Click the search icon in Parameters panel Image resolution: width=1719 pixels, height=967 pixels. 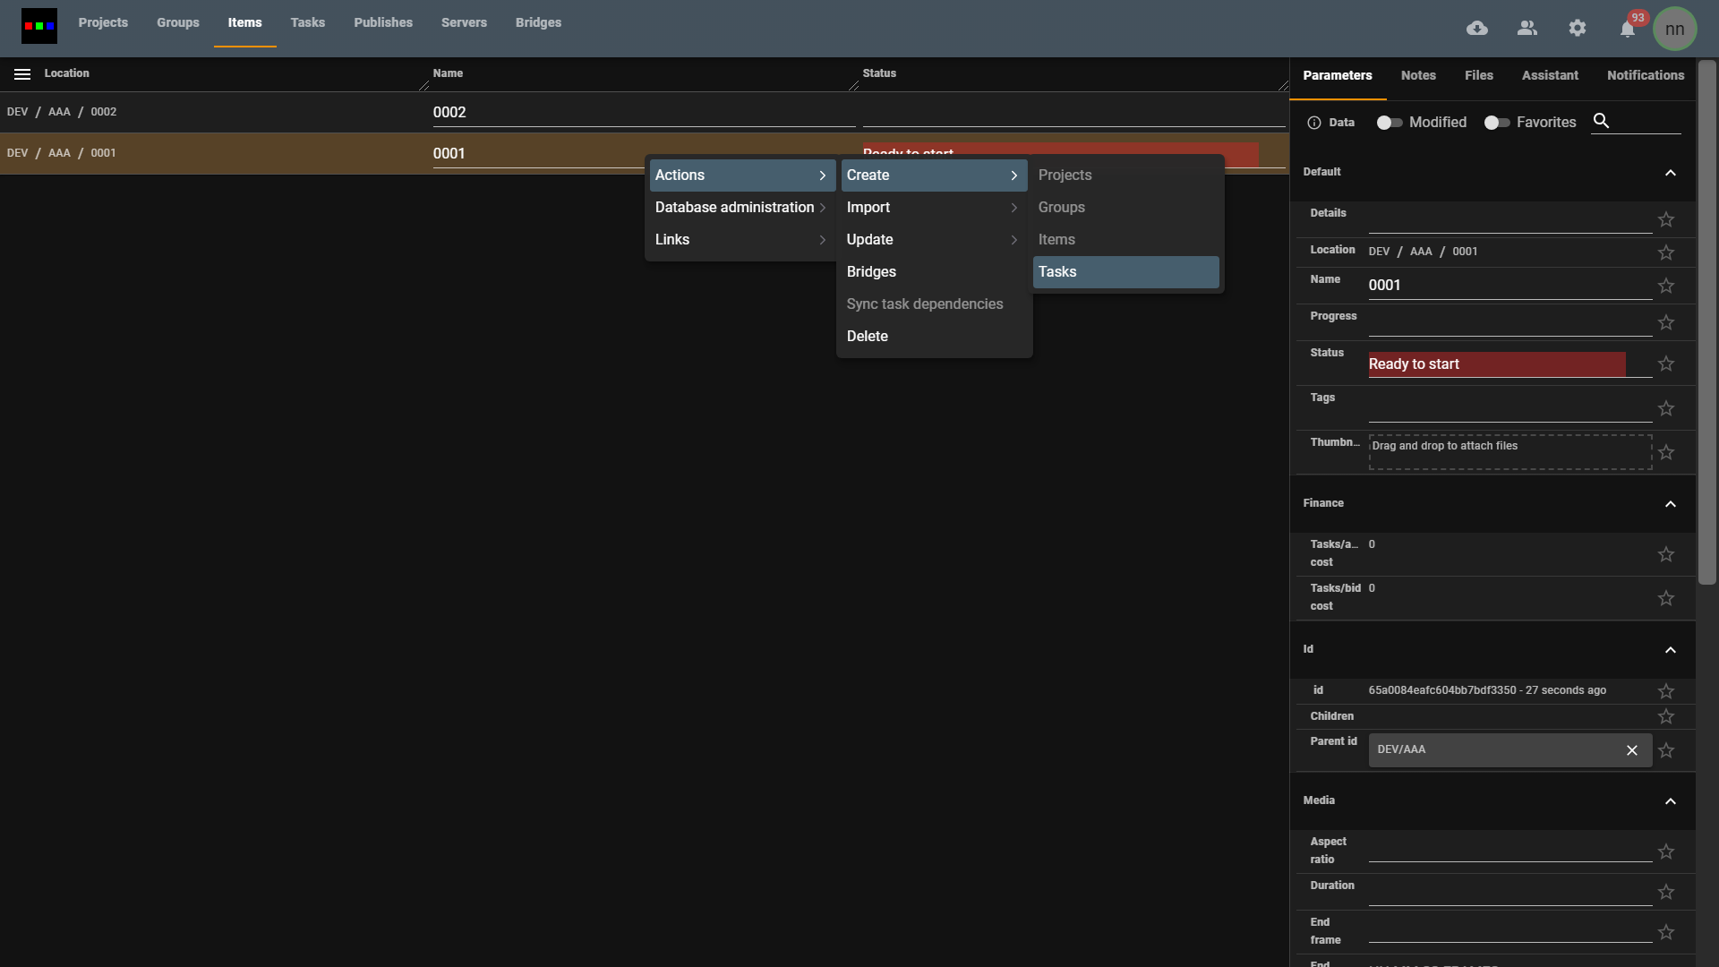coord(1602,121)
